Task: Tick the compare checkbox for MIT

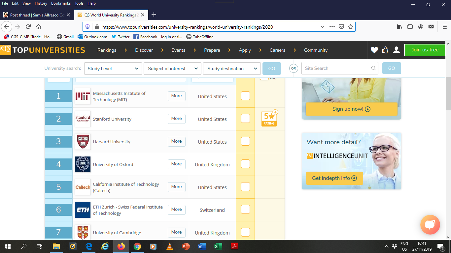Action: pyautogui.click(x=245, y=96)
